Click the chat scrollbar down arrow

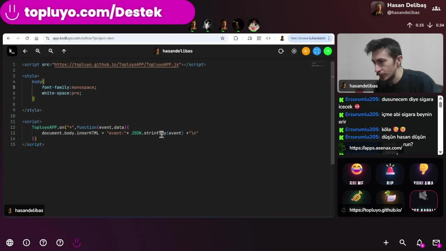pyautogui.click(x=440, y=152)
